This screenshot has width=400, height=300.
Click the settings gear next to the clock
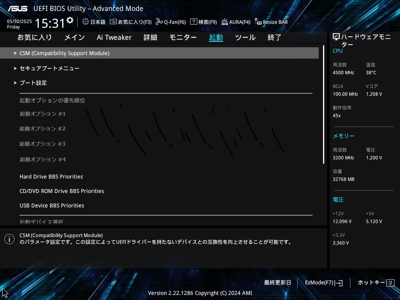click(70, 20)
